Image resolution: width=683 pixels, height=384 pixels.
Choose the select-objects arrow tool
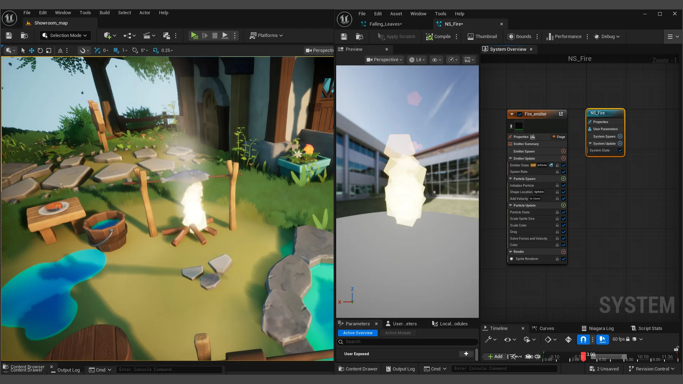tap(23, 50)
